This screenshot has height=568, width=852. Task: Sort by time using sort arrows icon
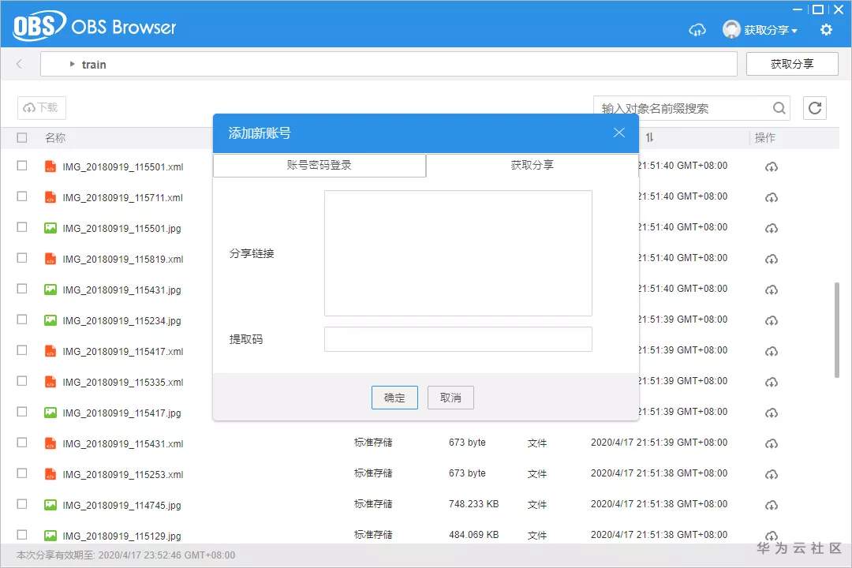(x=649, y=137)
